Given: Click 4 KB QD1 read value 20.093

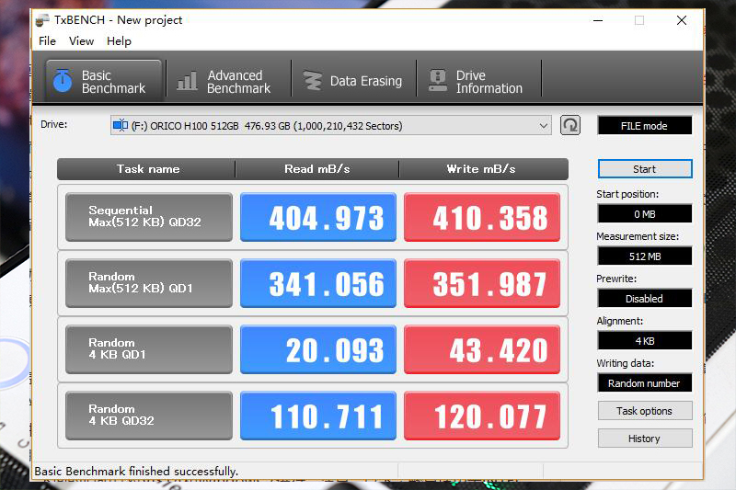Looking at the screenshot, I should click(318, 349).
